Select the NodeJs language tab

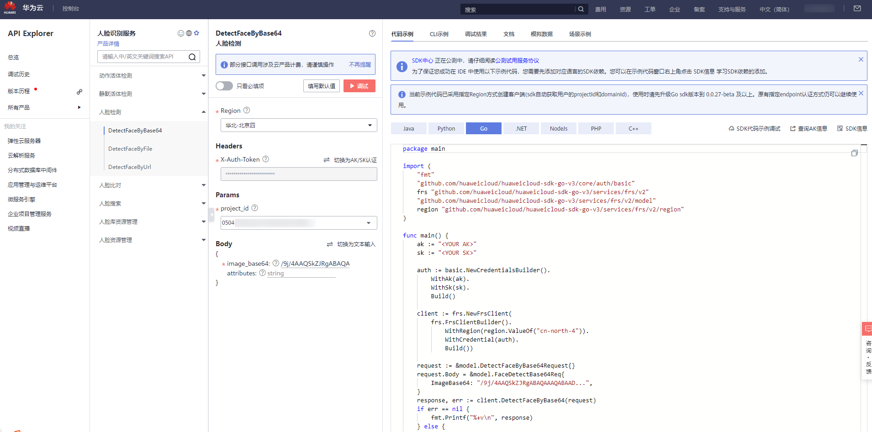click(x=559, y=128)
